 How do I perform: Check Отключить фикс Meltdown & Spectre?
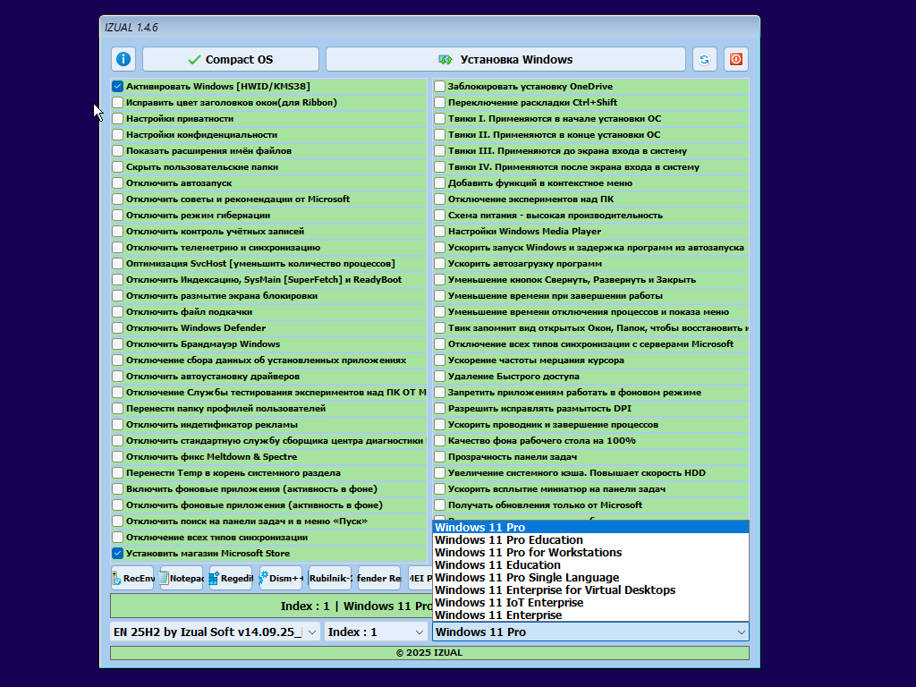117,457
